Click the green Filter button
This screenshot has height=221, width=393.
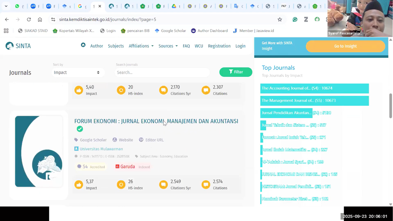pyautogui.click(x=236, y=72)
